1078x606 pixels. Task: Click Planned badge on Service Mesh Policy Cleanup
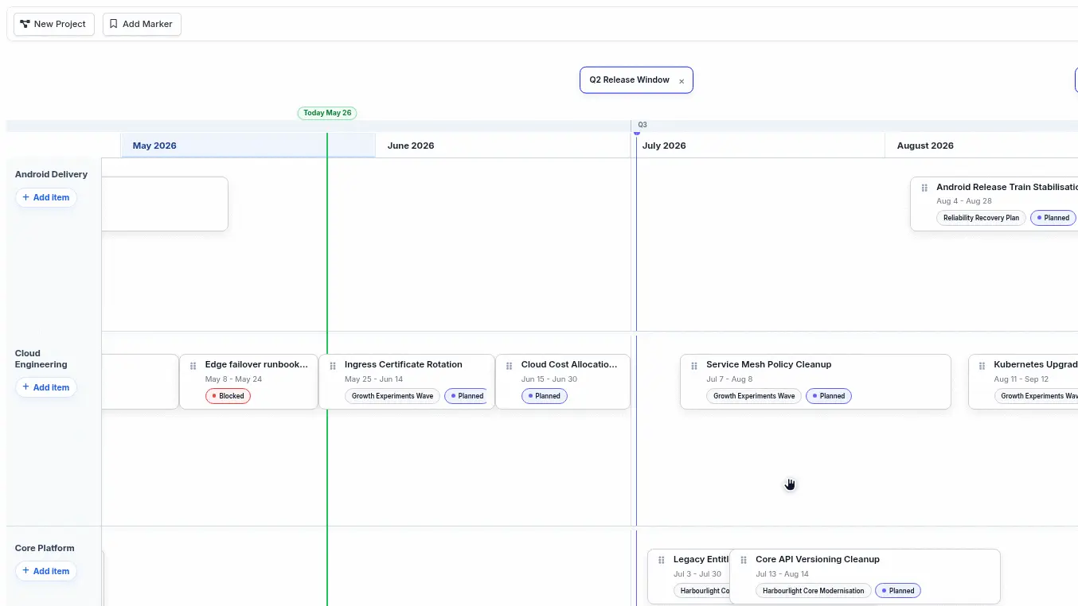pos(829,396)
